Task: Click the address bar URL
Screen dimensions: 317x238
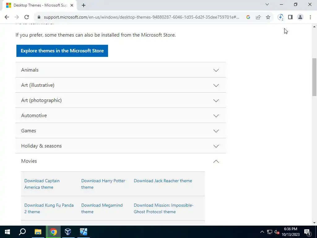Action: pyautogui.click(x=141, y=17)
